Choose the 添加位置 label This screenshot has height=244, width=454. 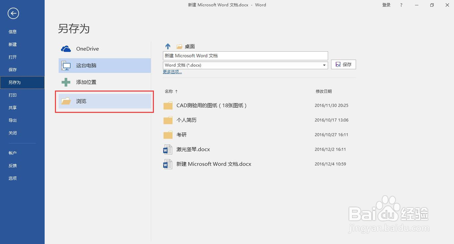tap(86, 82)
